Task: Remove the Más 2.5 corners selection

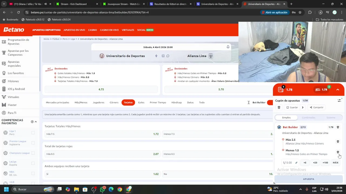Action: (338, 141)
